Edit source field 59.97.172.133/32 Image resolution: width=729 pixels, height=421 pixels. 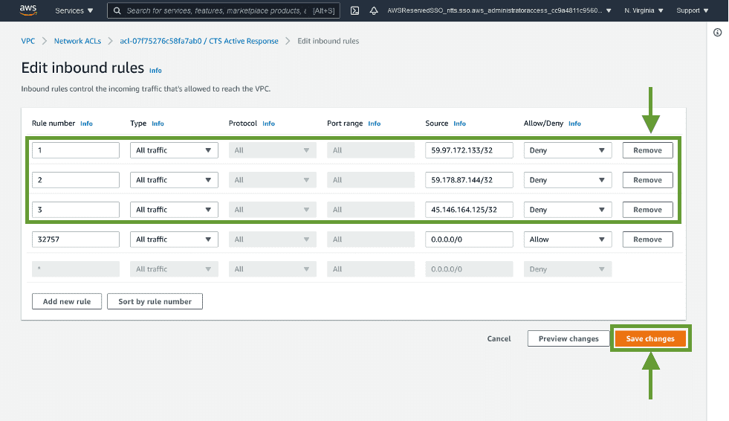[469, 150]
